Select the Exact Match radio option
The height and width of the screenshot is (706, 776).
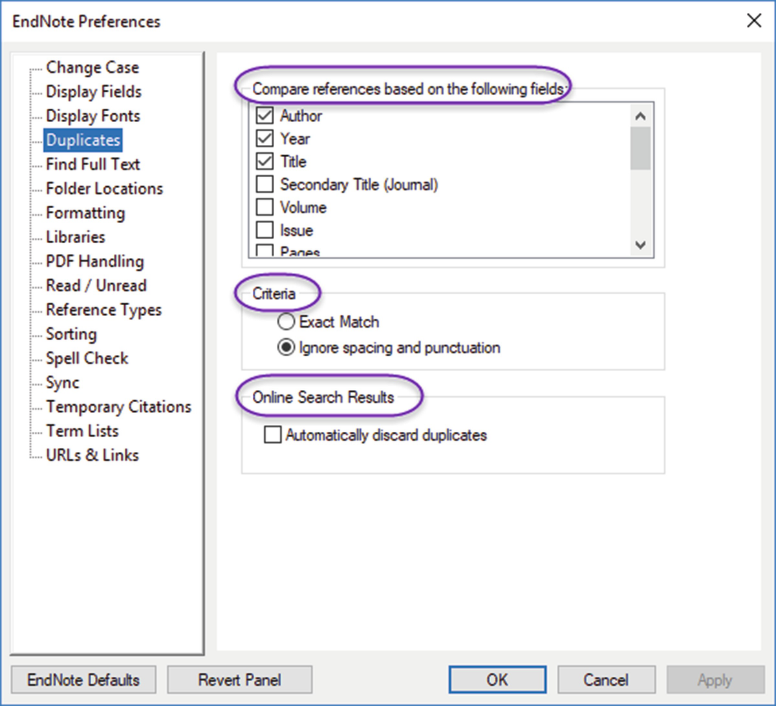click(x=286, y=321)
